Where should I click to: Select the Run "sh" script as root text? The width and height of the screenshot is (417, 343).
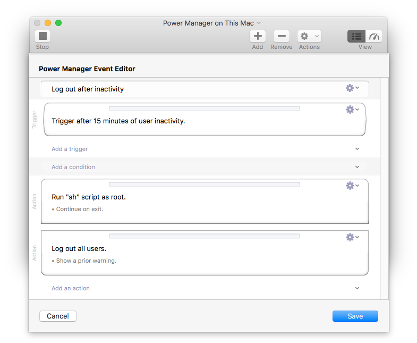pos(89,197)
